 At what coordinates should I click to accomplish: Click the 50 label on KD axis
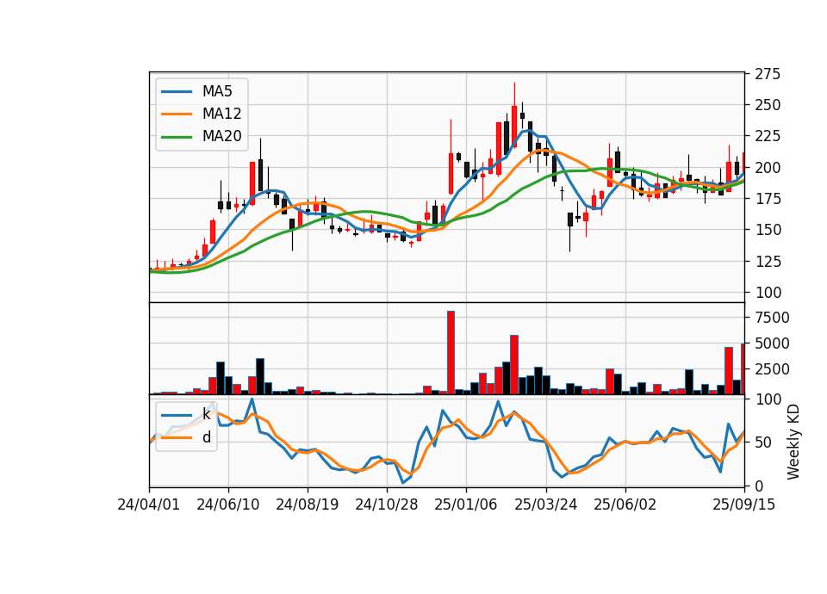click(763, 442)
